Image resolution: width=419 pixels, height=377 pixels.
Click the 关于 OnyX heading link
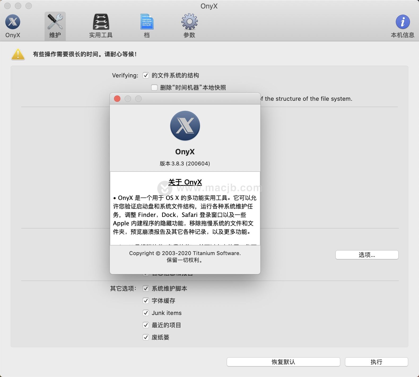(x=185, y=182)
